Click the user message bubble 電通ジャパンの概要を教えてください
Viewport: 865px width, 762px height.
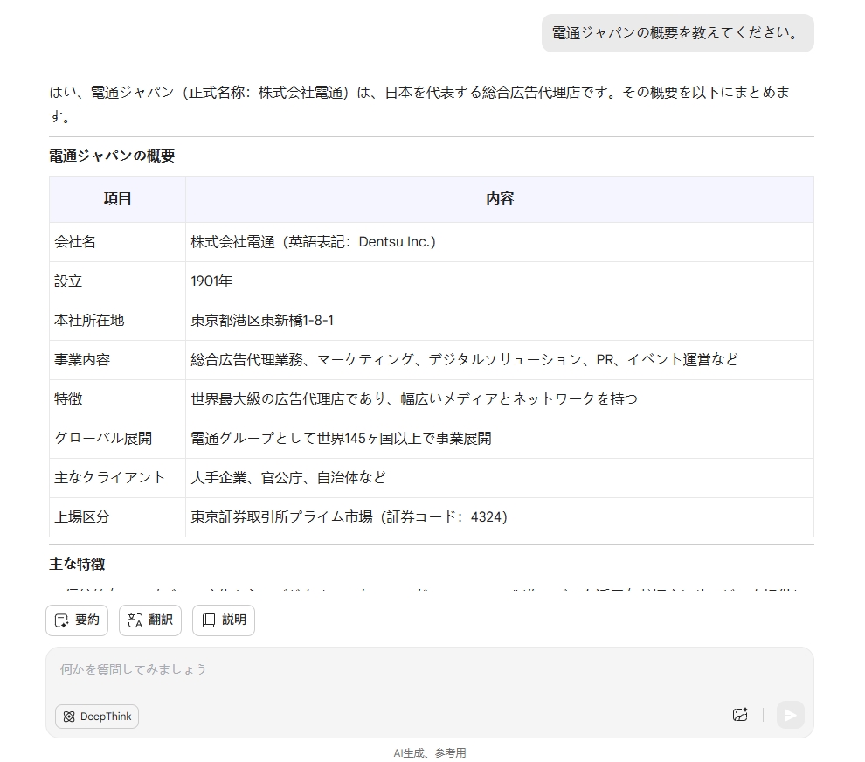coord(677,33)
